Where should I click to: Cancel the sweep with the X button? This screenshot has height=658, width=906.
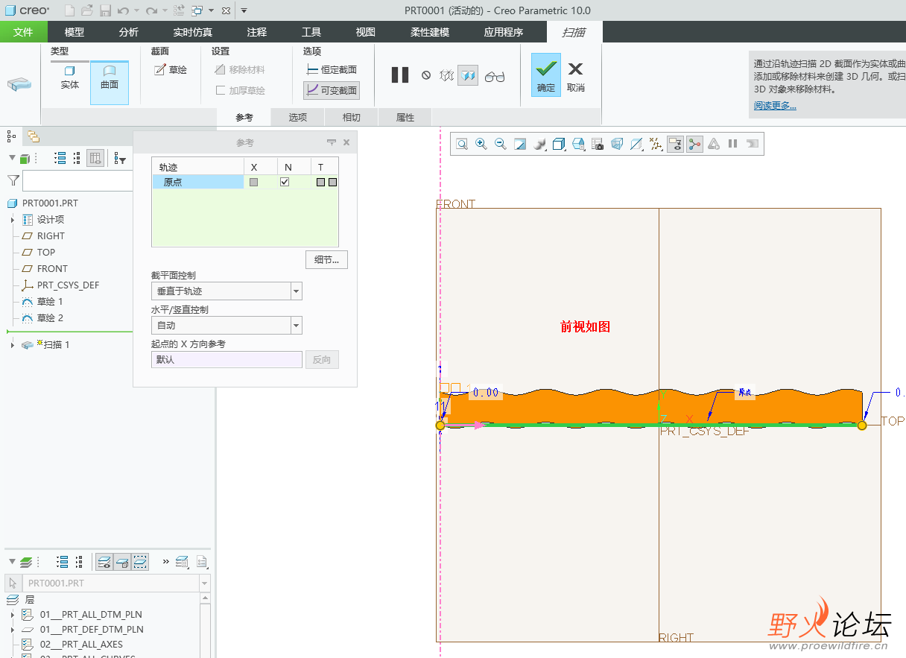(x=575, y=75)
